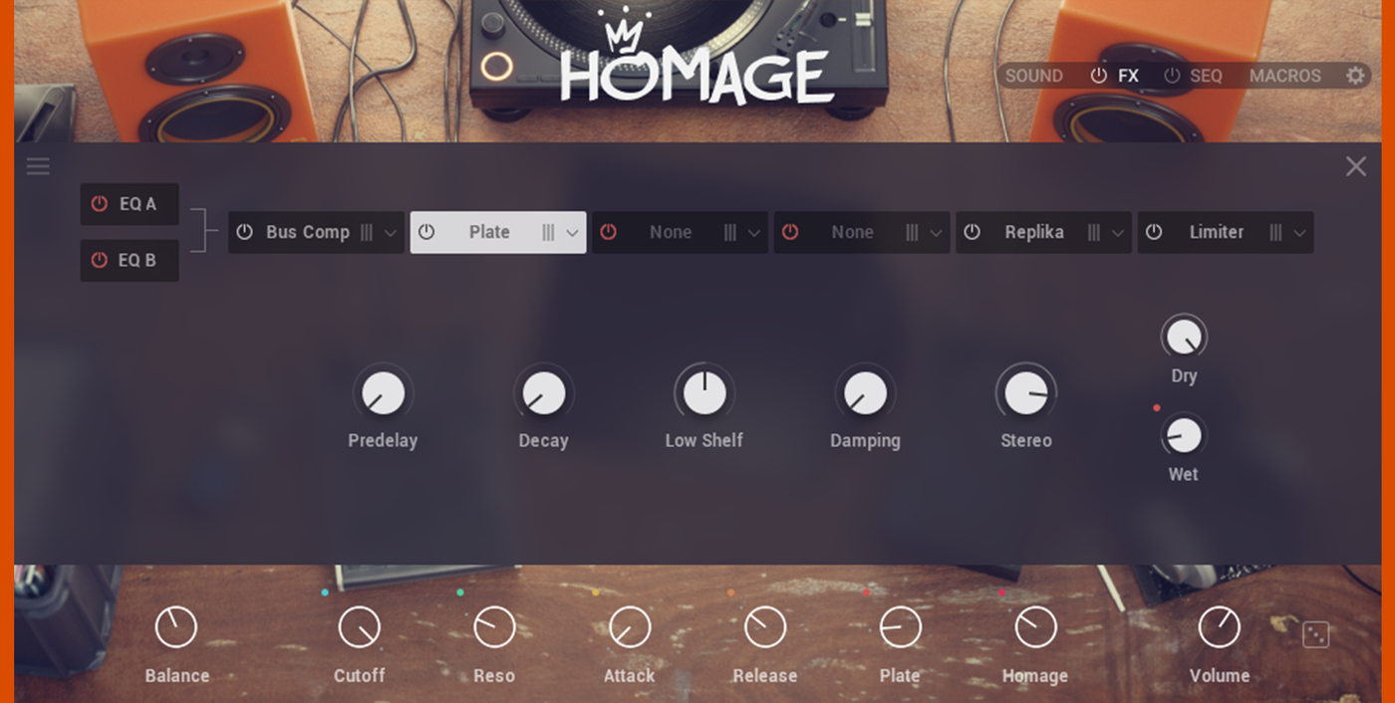Toggle EQ A power button
1395x703 pixels.
tap(99, 203)
